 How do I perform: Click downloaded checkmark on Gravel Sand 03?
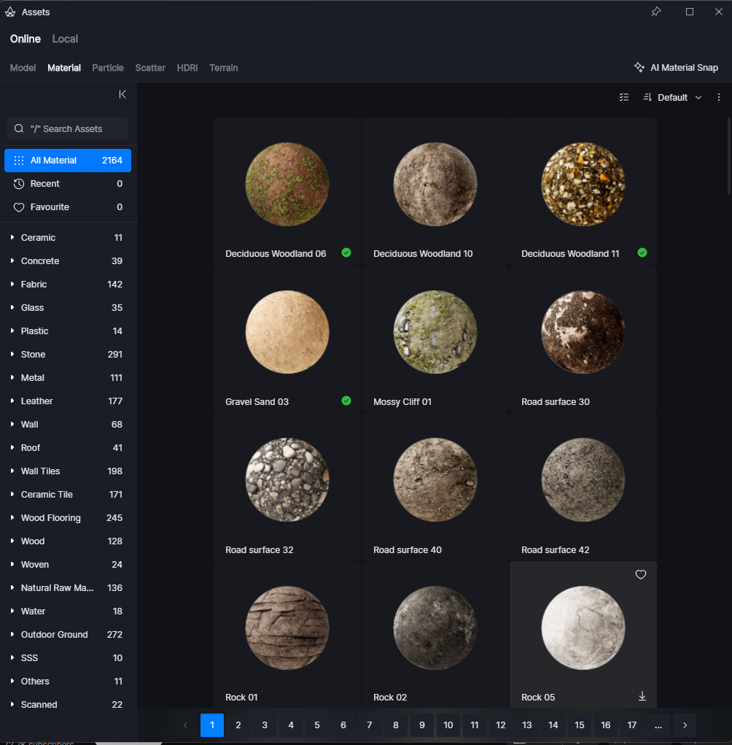click(x=346, y=401)
